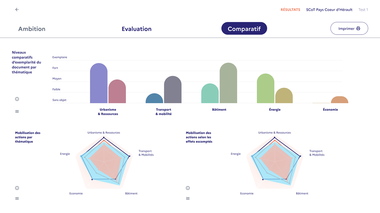This screenshot has height=213, width=380.
Task: Open hamburger menu for effets escomptés radar
Action: point(188,198)
